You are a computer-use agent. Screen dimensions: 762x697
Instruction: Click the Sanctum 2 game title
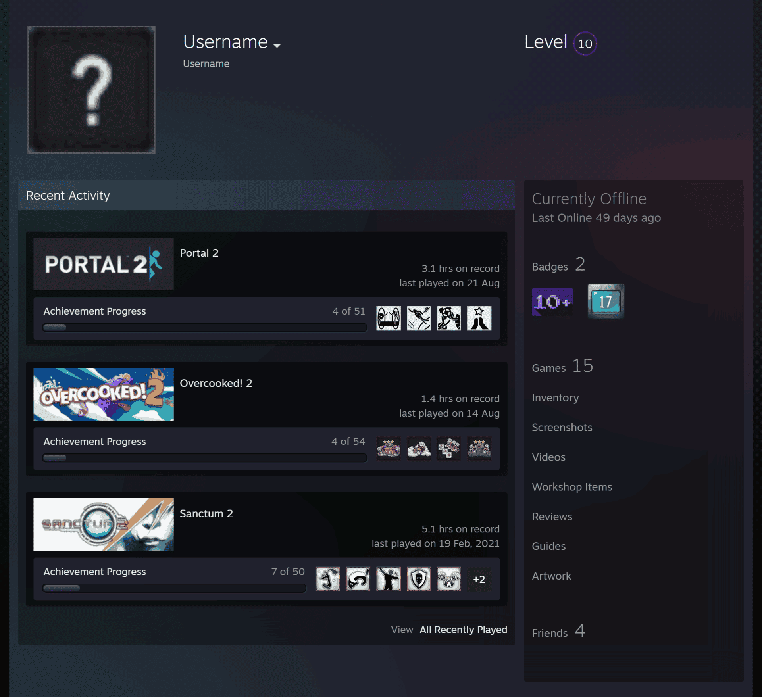206,513
